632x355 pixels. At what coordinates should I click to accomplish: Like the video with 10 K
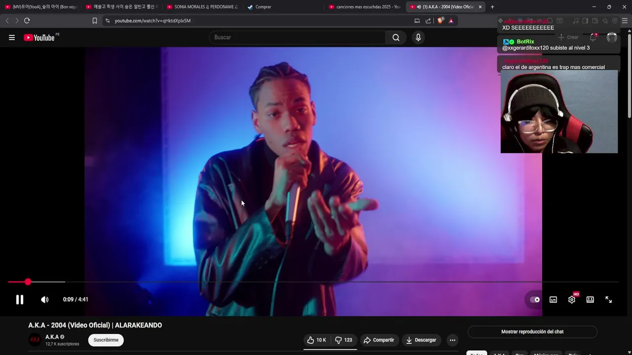[316, 340]
